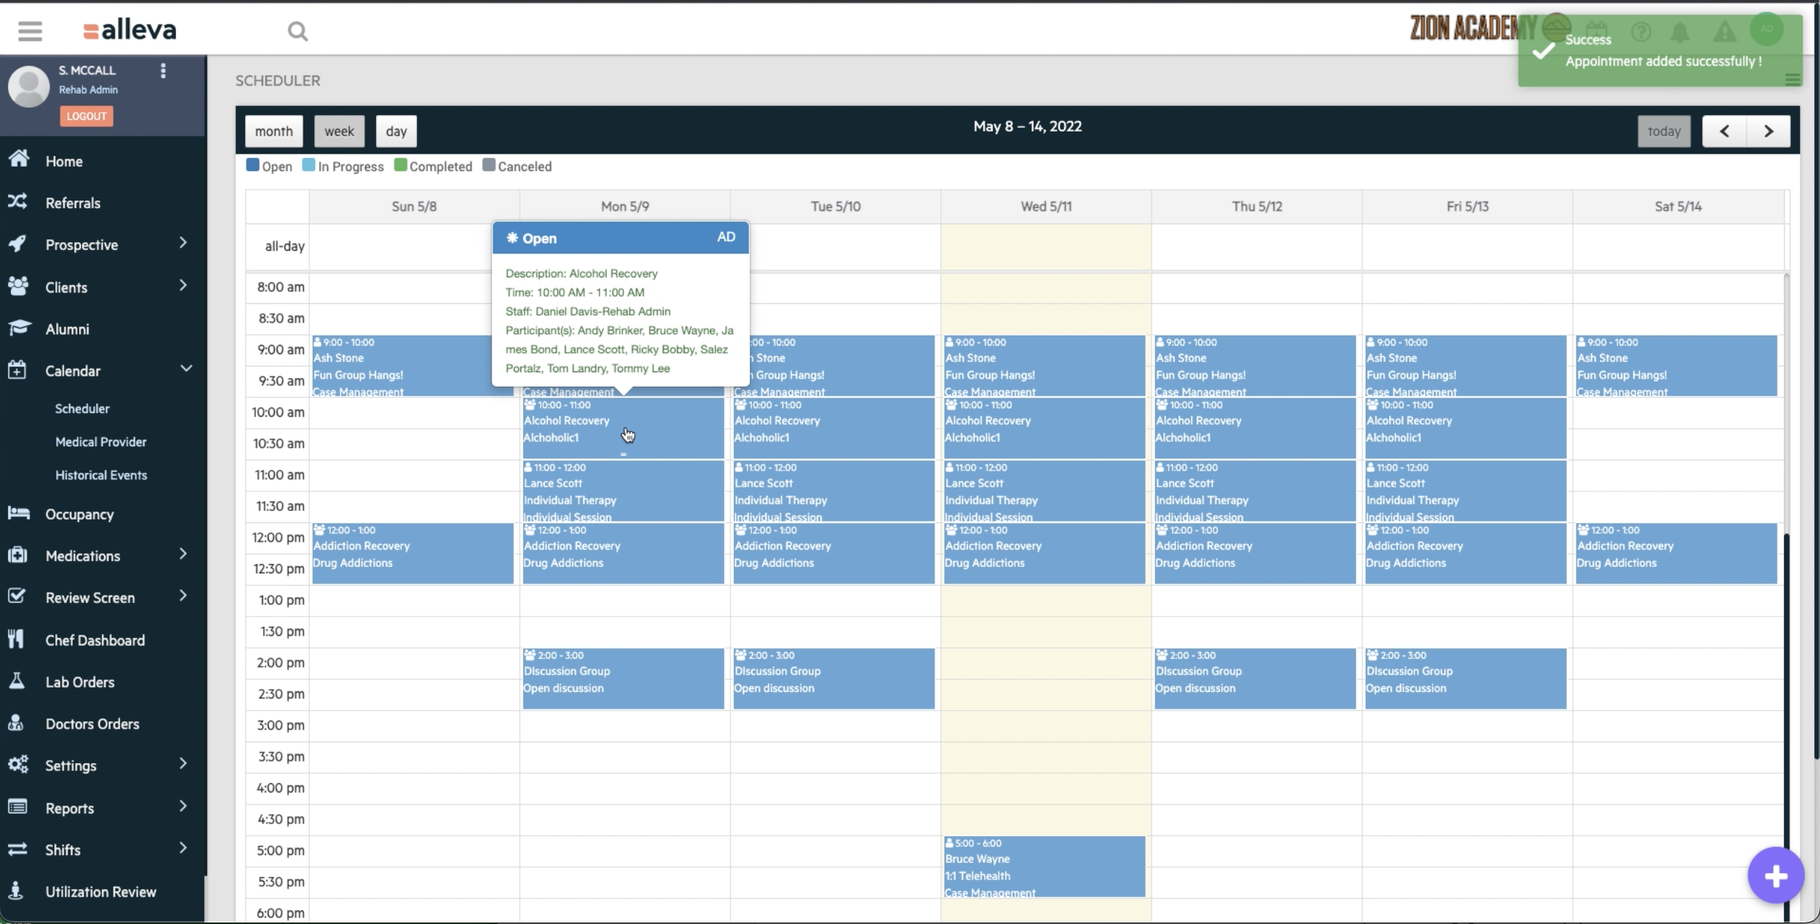The image size is (1820, 924).
Task: Click the hamburger menu icon
Action: (x=29, y=31)
